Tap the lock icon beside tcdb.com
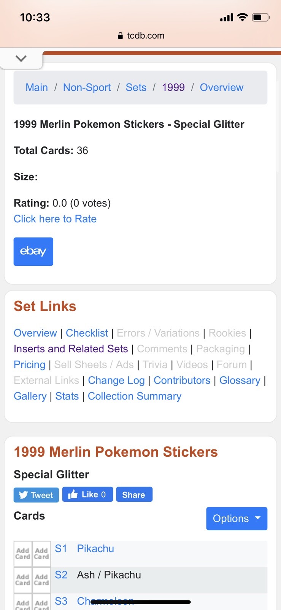The height and width of the screenshot is (610, 281). coord(120,36)
